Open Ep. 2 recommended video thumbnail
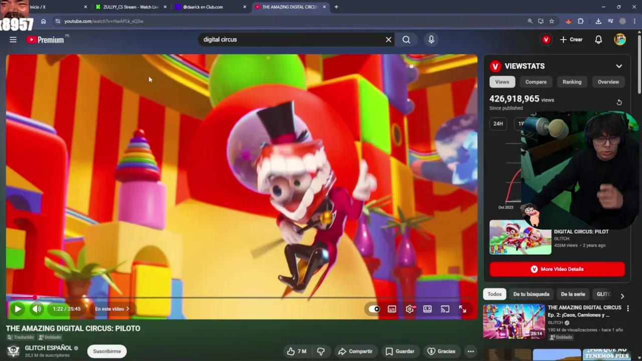 click(514, 321)
